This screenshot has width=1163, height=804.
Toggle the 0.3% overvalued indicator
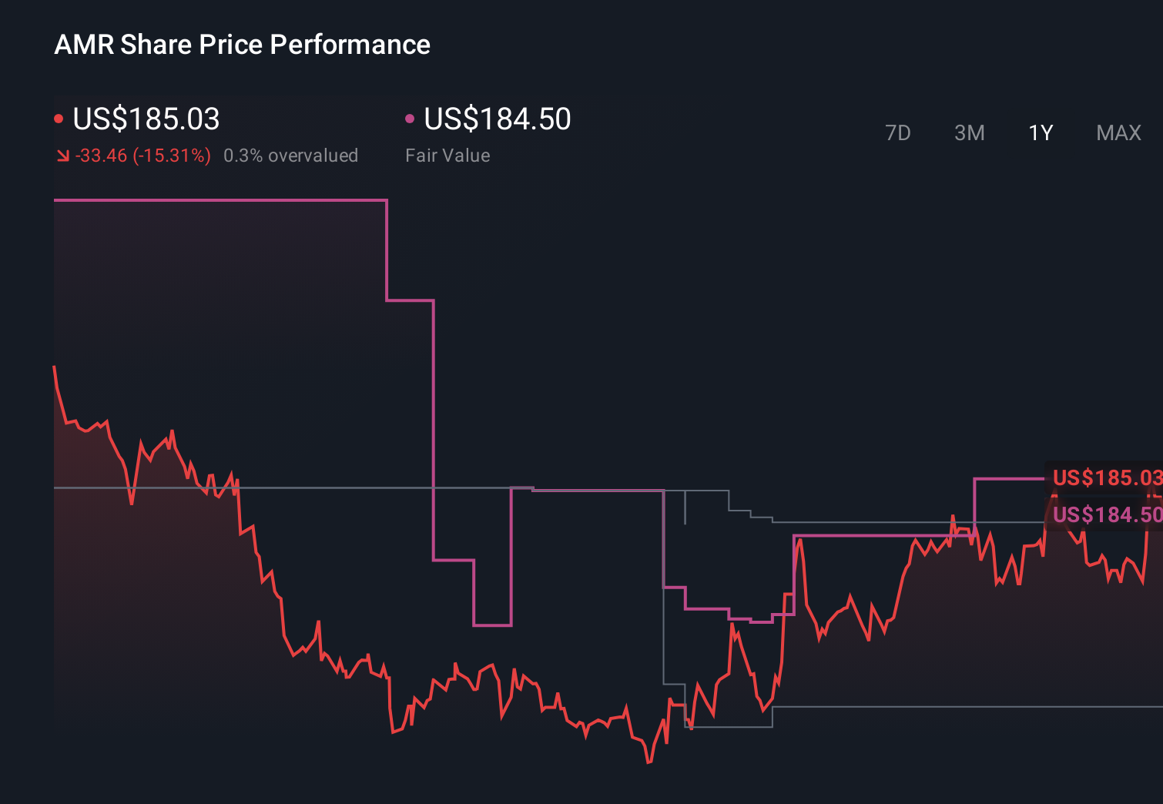click(291, 156)
